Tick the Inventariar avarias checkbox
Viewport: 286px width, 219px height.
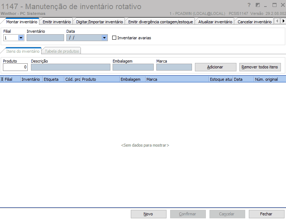(114, 38)
